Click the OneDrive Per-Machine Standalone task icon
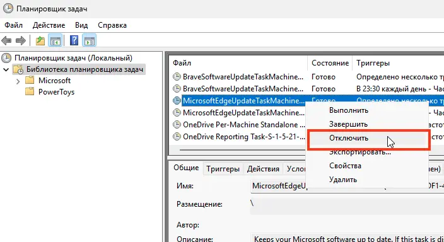The image size is (444, 242). point(177,125)
